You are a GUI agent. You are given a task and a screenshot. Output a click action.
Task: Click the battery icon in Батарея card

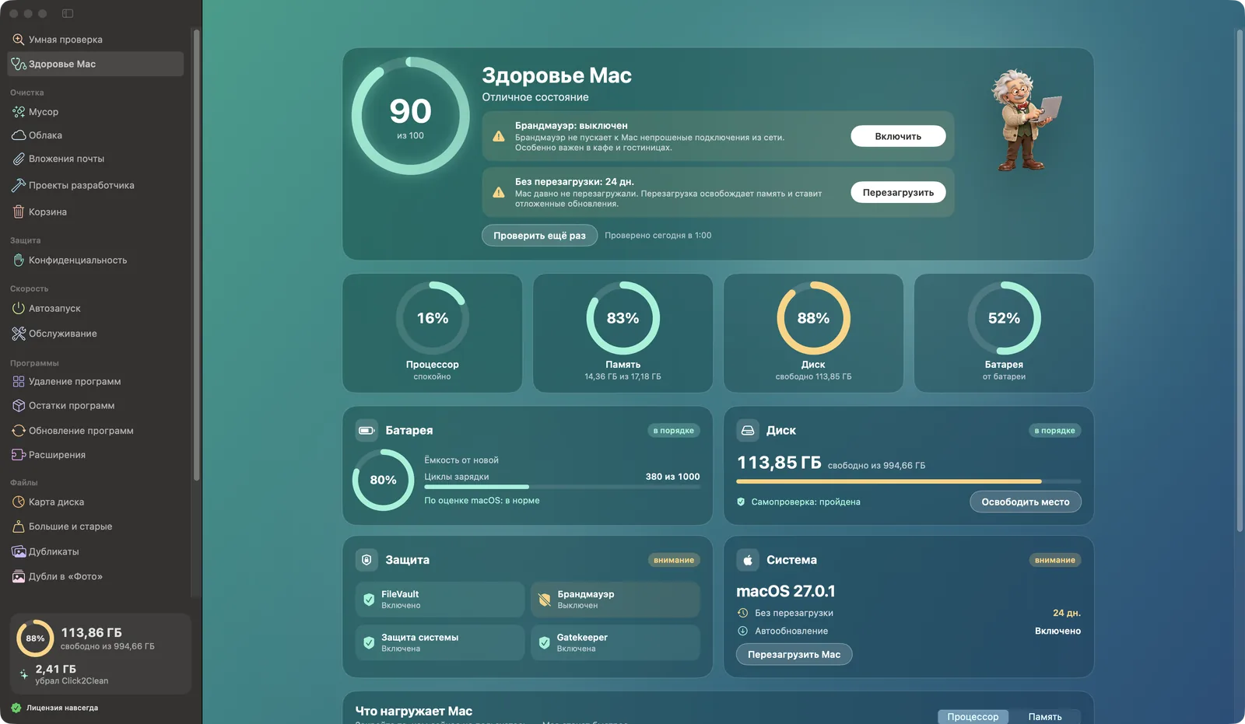pyautogui.click(x=366, y=430)
